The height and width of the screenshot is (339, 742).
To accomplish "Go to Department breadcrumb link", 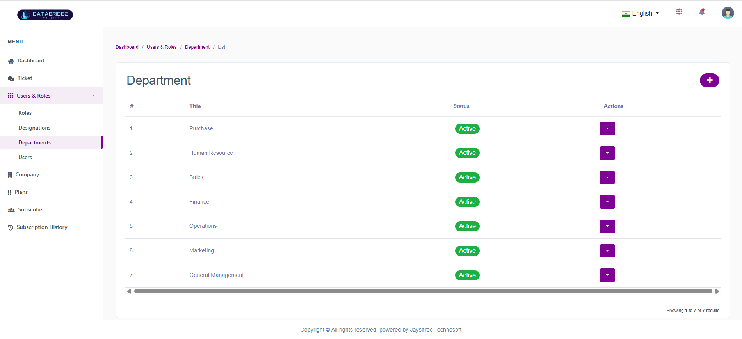I will [197, 47].
